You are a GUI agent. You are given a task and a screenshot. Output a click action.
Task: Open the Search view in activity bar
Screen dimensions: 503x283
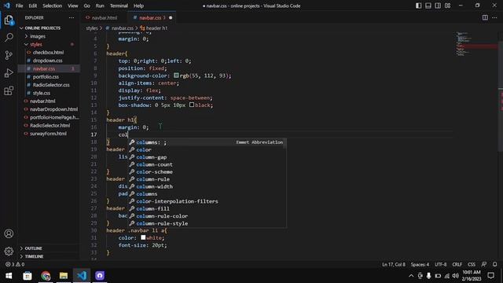pyautogui.click(x=9, y=37)
